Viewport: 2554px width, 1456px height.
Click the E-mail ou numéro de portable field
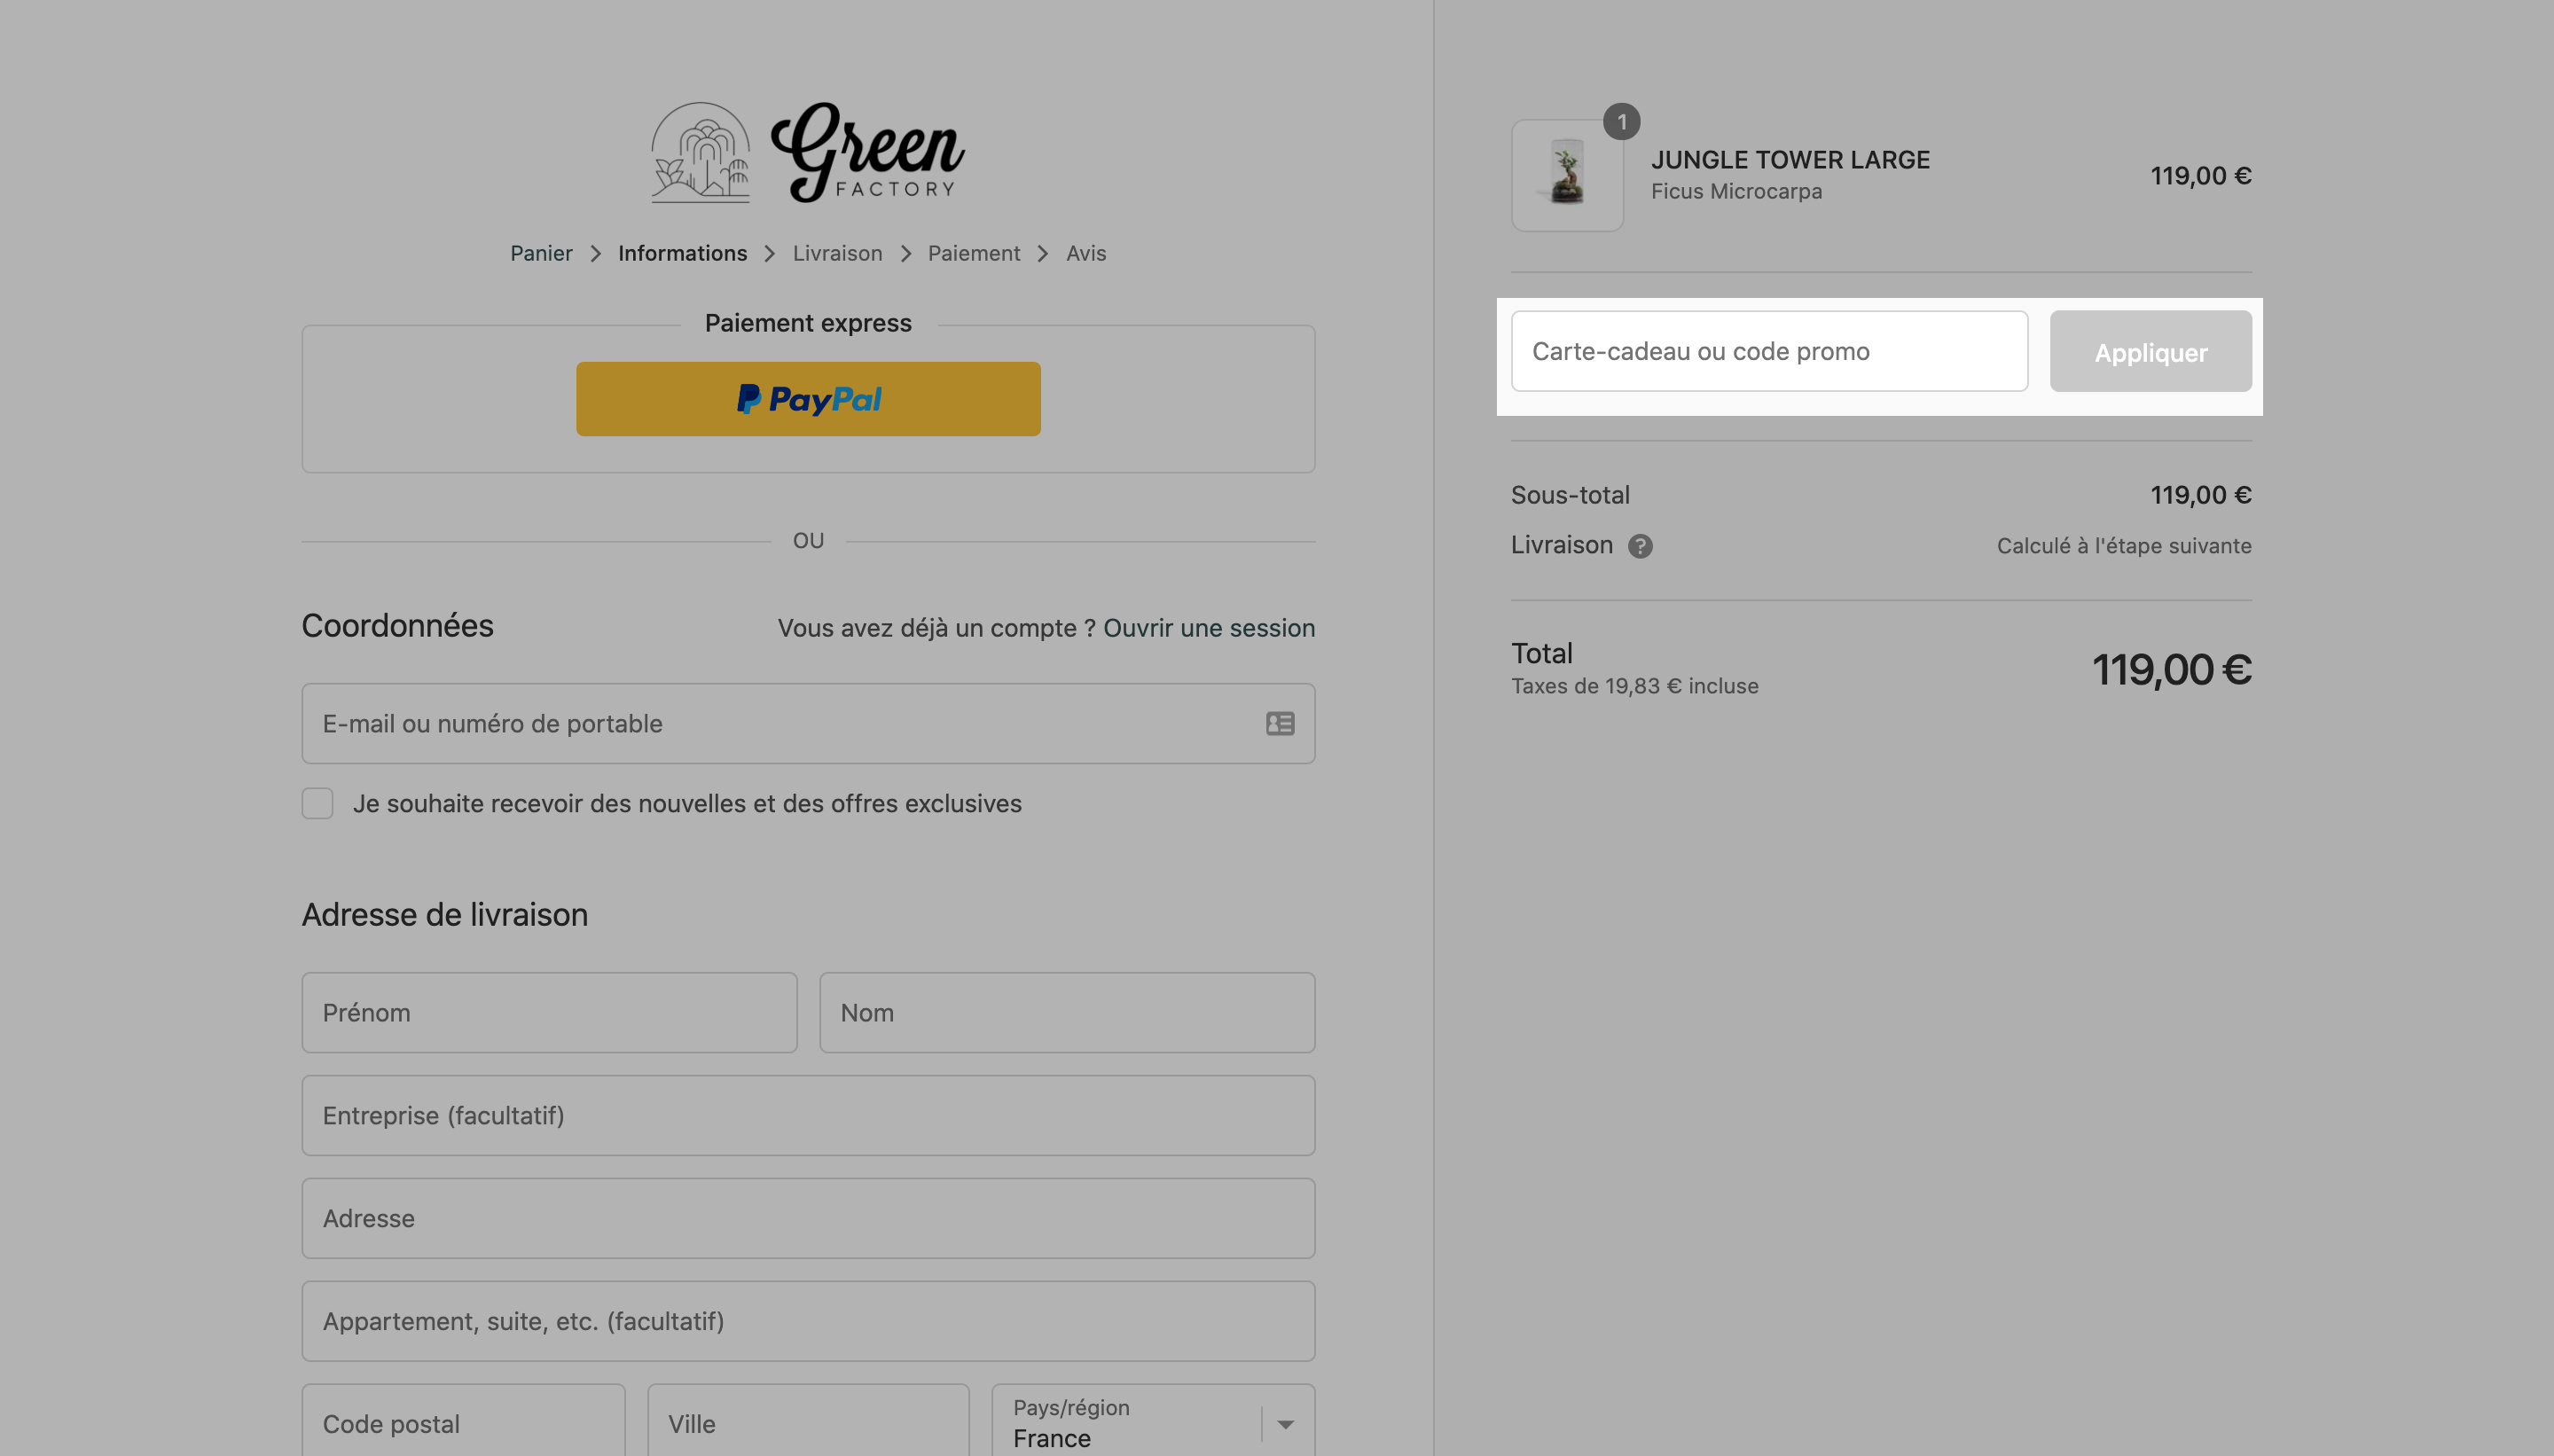point(808,723)
